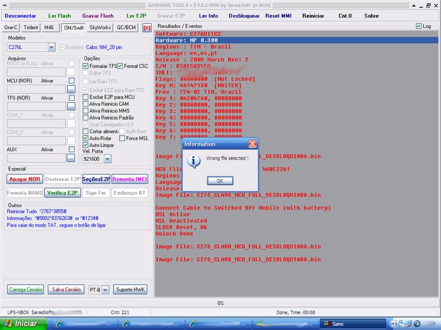Enable the Cortar alimenta checkbox
Image resolution: width=441 pixels, height=330 pixels.
85,131
